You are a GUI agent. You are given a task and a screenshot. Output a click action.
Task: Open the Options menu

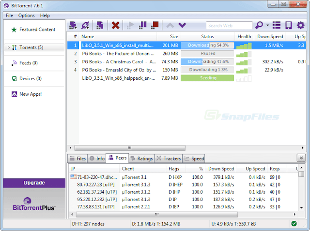point(27,15)
